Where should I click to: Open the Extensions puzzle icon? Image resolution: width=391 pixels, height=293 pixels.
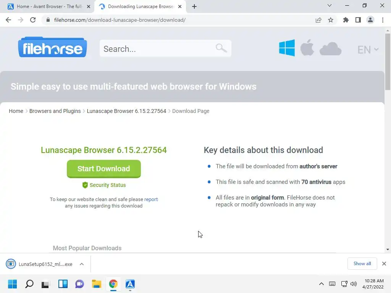coord(346,20)
